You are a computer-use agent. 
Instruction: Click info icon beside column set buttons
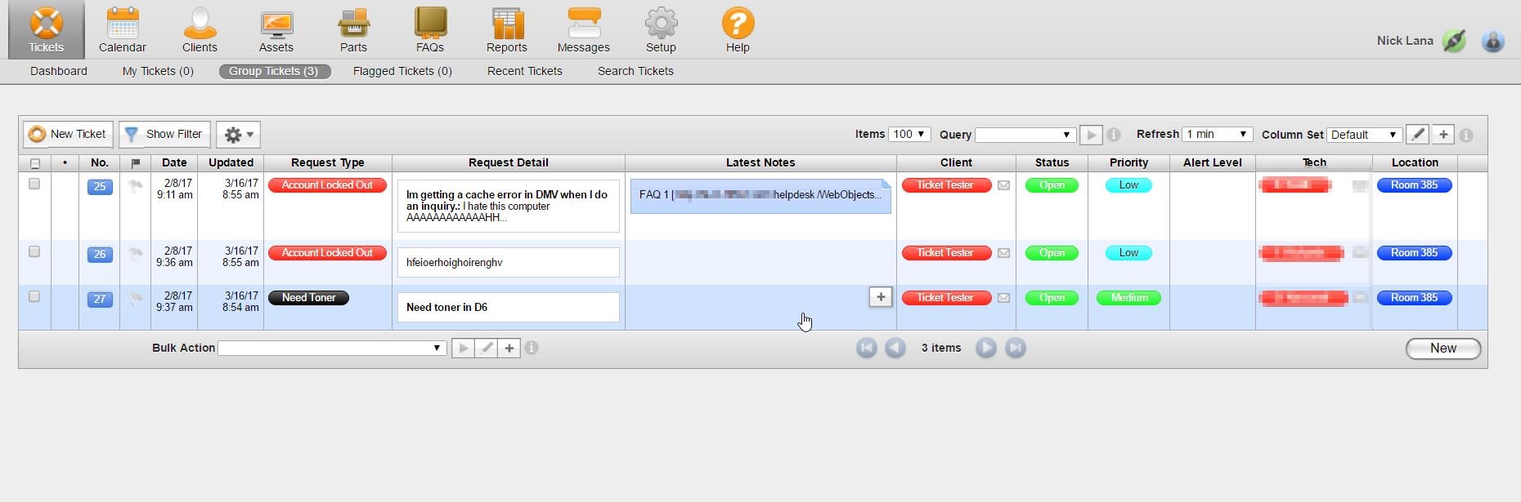pos(1466,135)
